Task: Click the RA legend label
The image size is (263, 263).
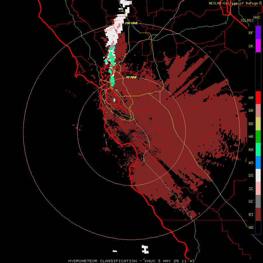Action: coord(251,150)
